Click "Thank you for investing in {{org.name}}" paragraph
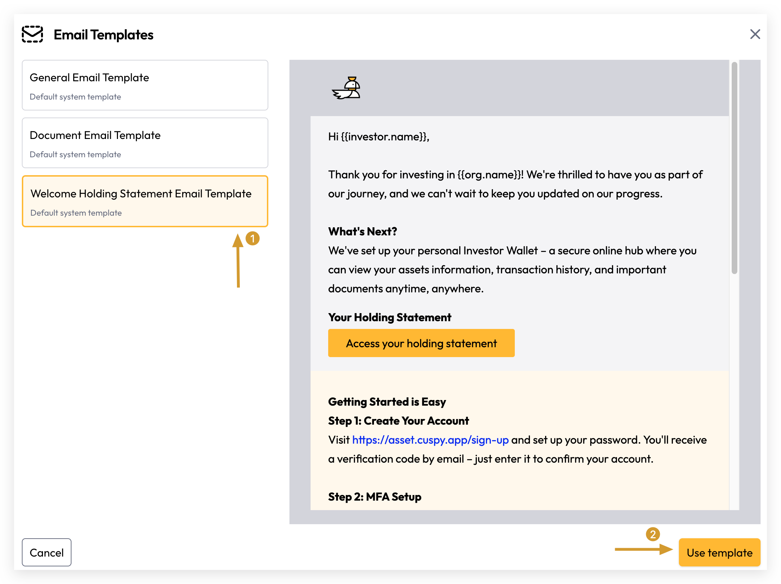This screenshot has width=781, height=584. click(515, 184)
